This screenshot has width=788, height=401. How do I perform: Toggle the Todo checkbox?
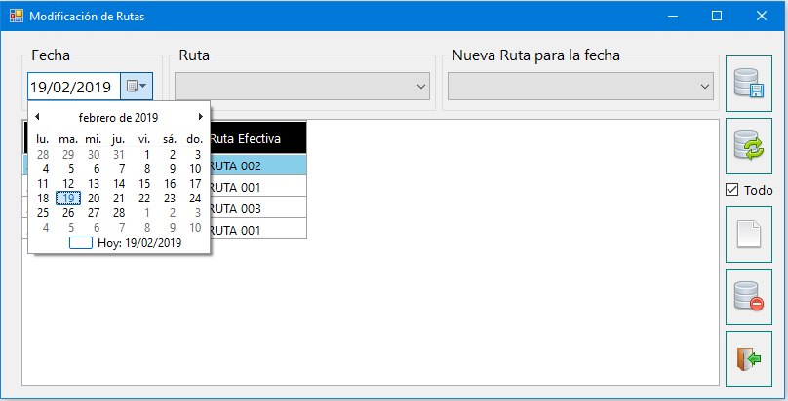[x=732, y=190]
